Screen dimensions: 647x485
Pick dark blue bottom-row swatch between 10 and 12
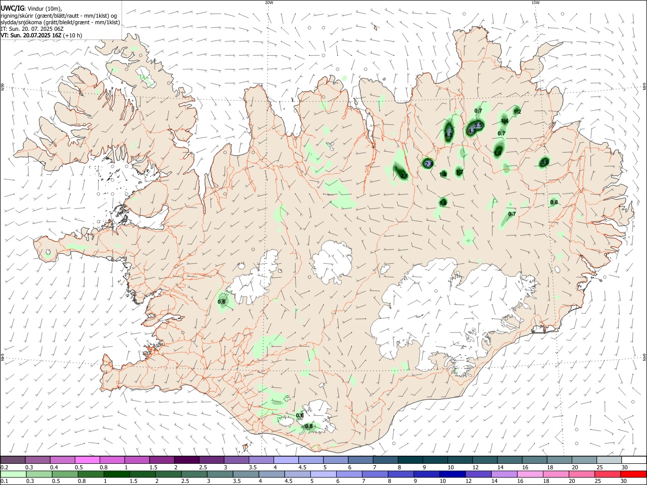point(452,474)
